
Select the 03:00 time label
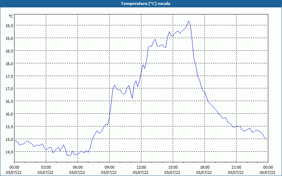(46, 168)
